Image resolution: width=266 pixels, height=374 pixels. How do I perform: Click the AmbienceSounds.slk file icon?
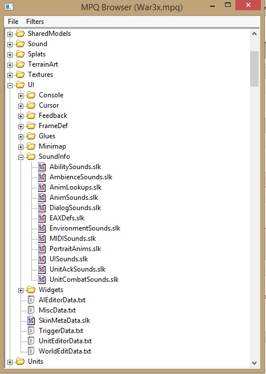coord(42,177)
